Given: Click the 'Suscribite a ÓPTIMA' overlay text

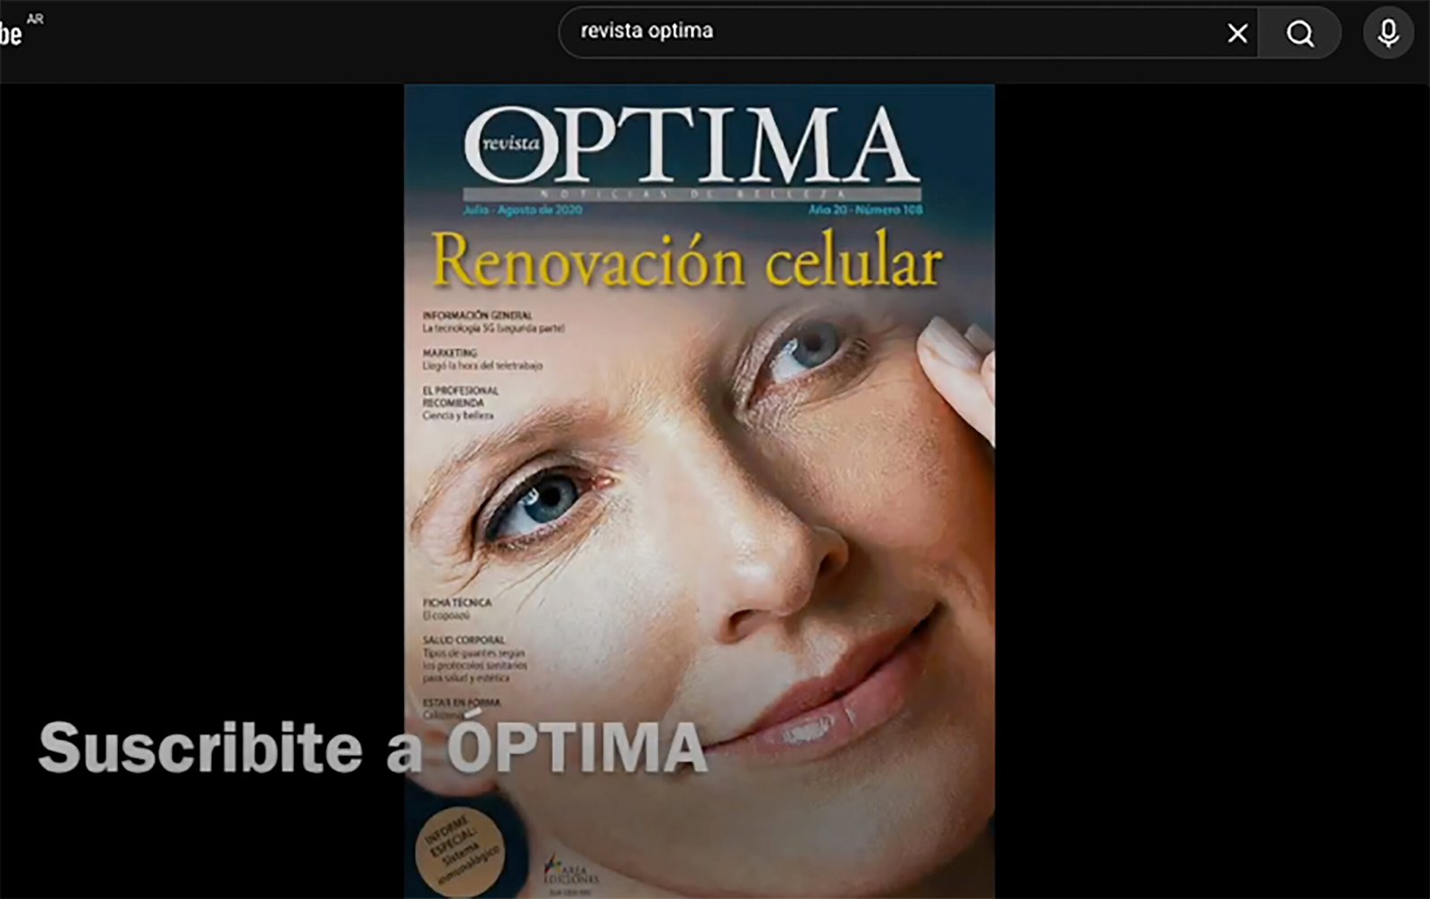Looking at the screenshot, I should tap(373, 747).
